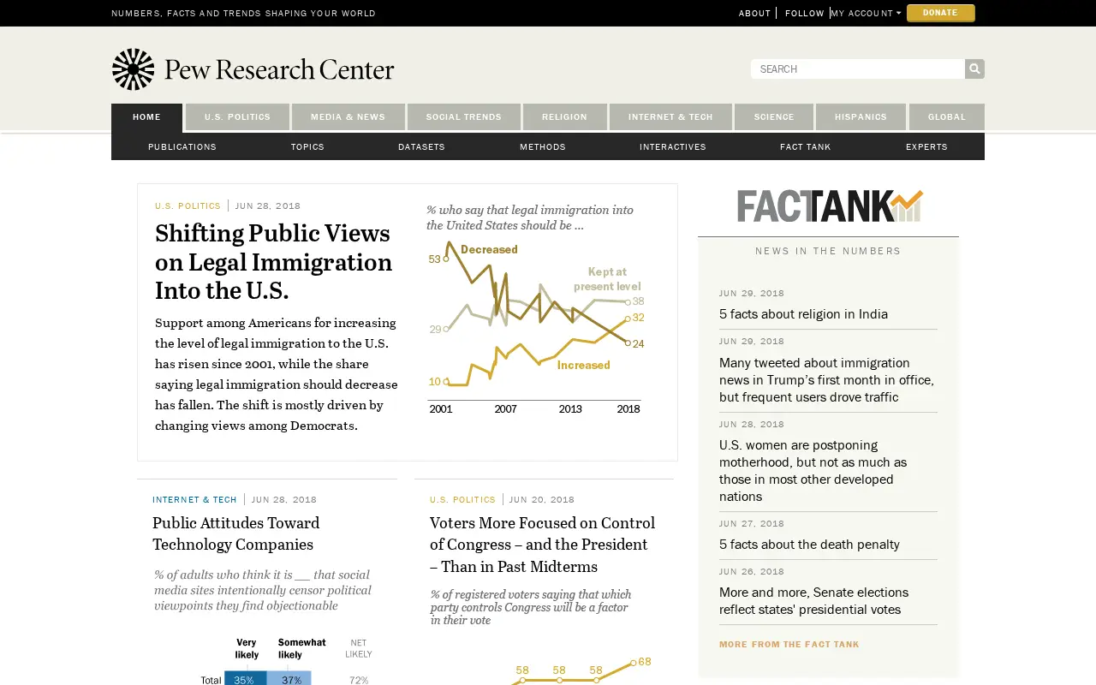Open the Internet & Tech tab
This screenshot has width=1096, height=685.
pos(670,117)
